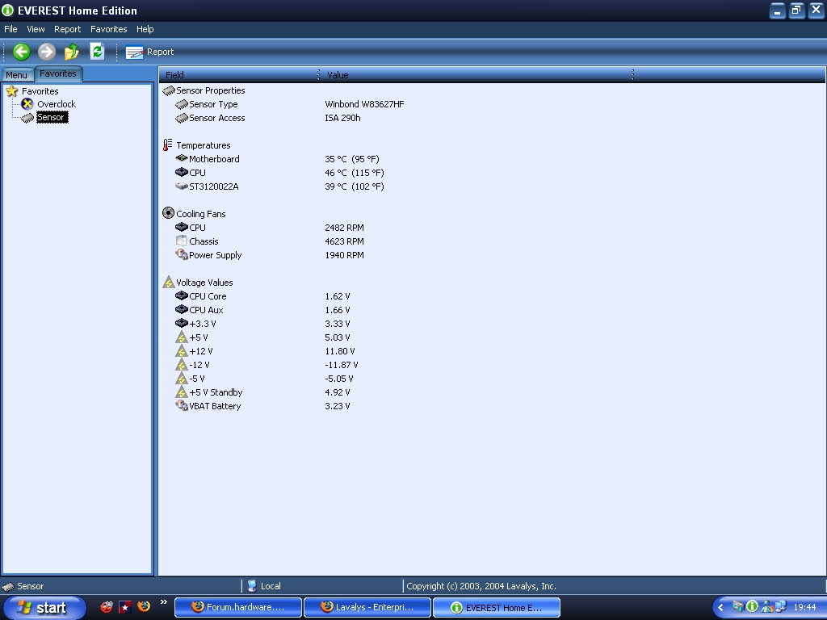Select Sensor in the favorites tree

pyautogui.click(x=51, y=118)
